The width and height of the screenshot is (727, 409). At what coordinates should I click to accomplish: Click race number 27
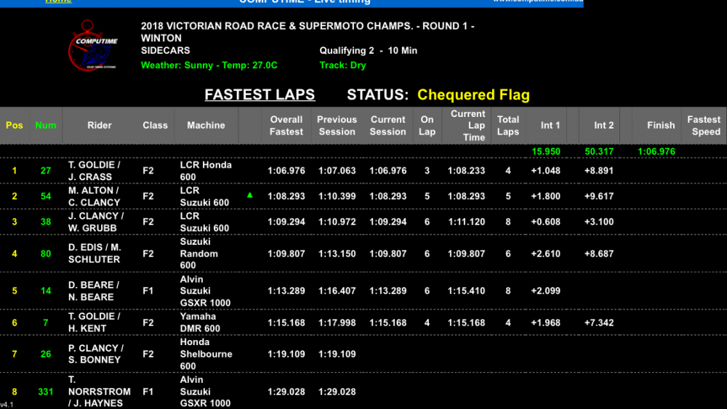(45, 171)
